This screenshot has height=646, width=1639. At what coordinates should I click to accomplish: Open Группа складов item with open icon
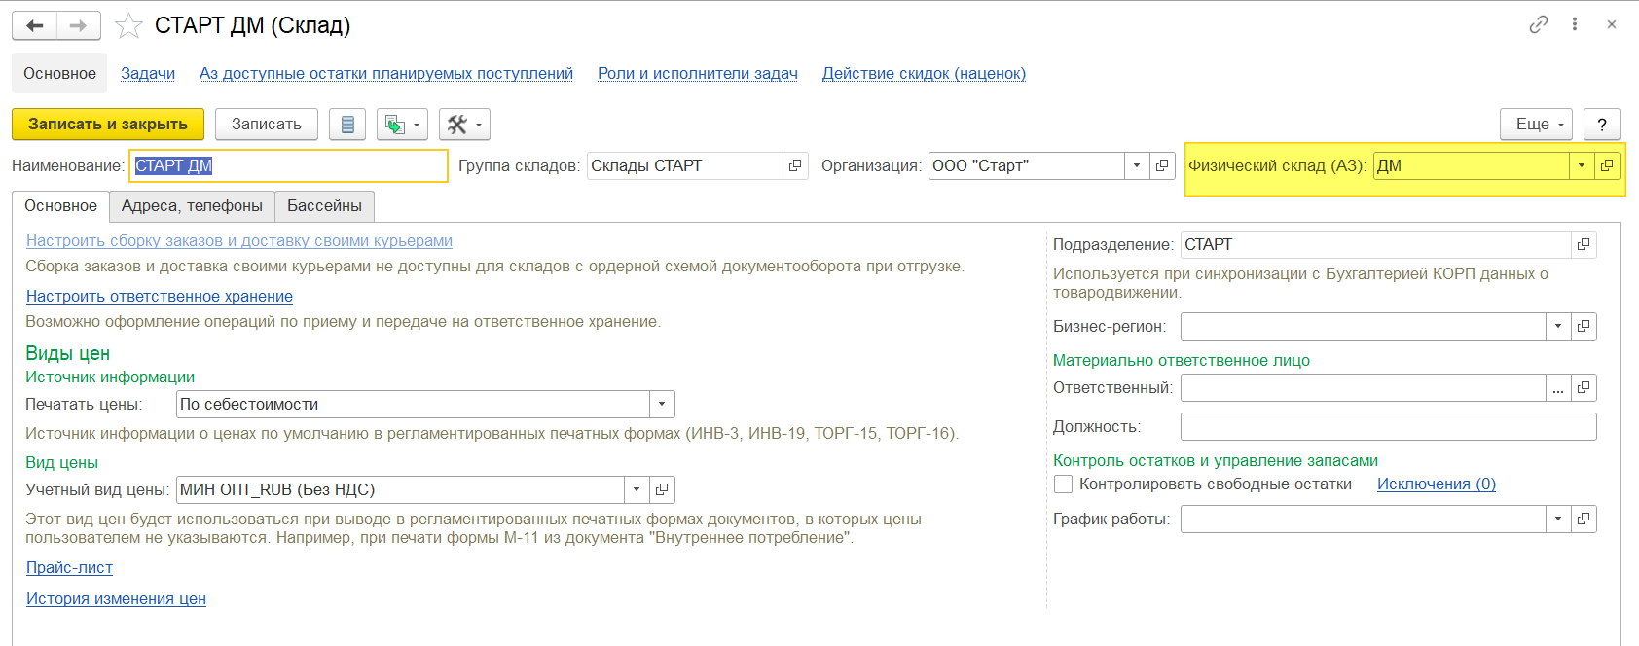coord(795,165)
